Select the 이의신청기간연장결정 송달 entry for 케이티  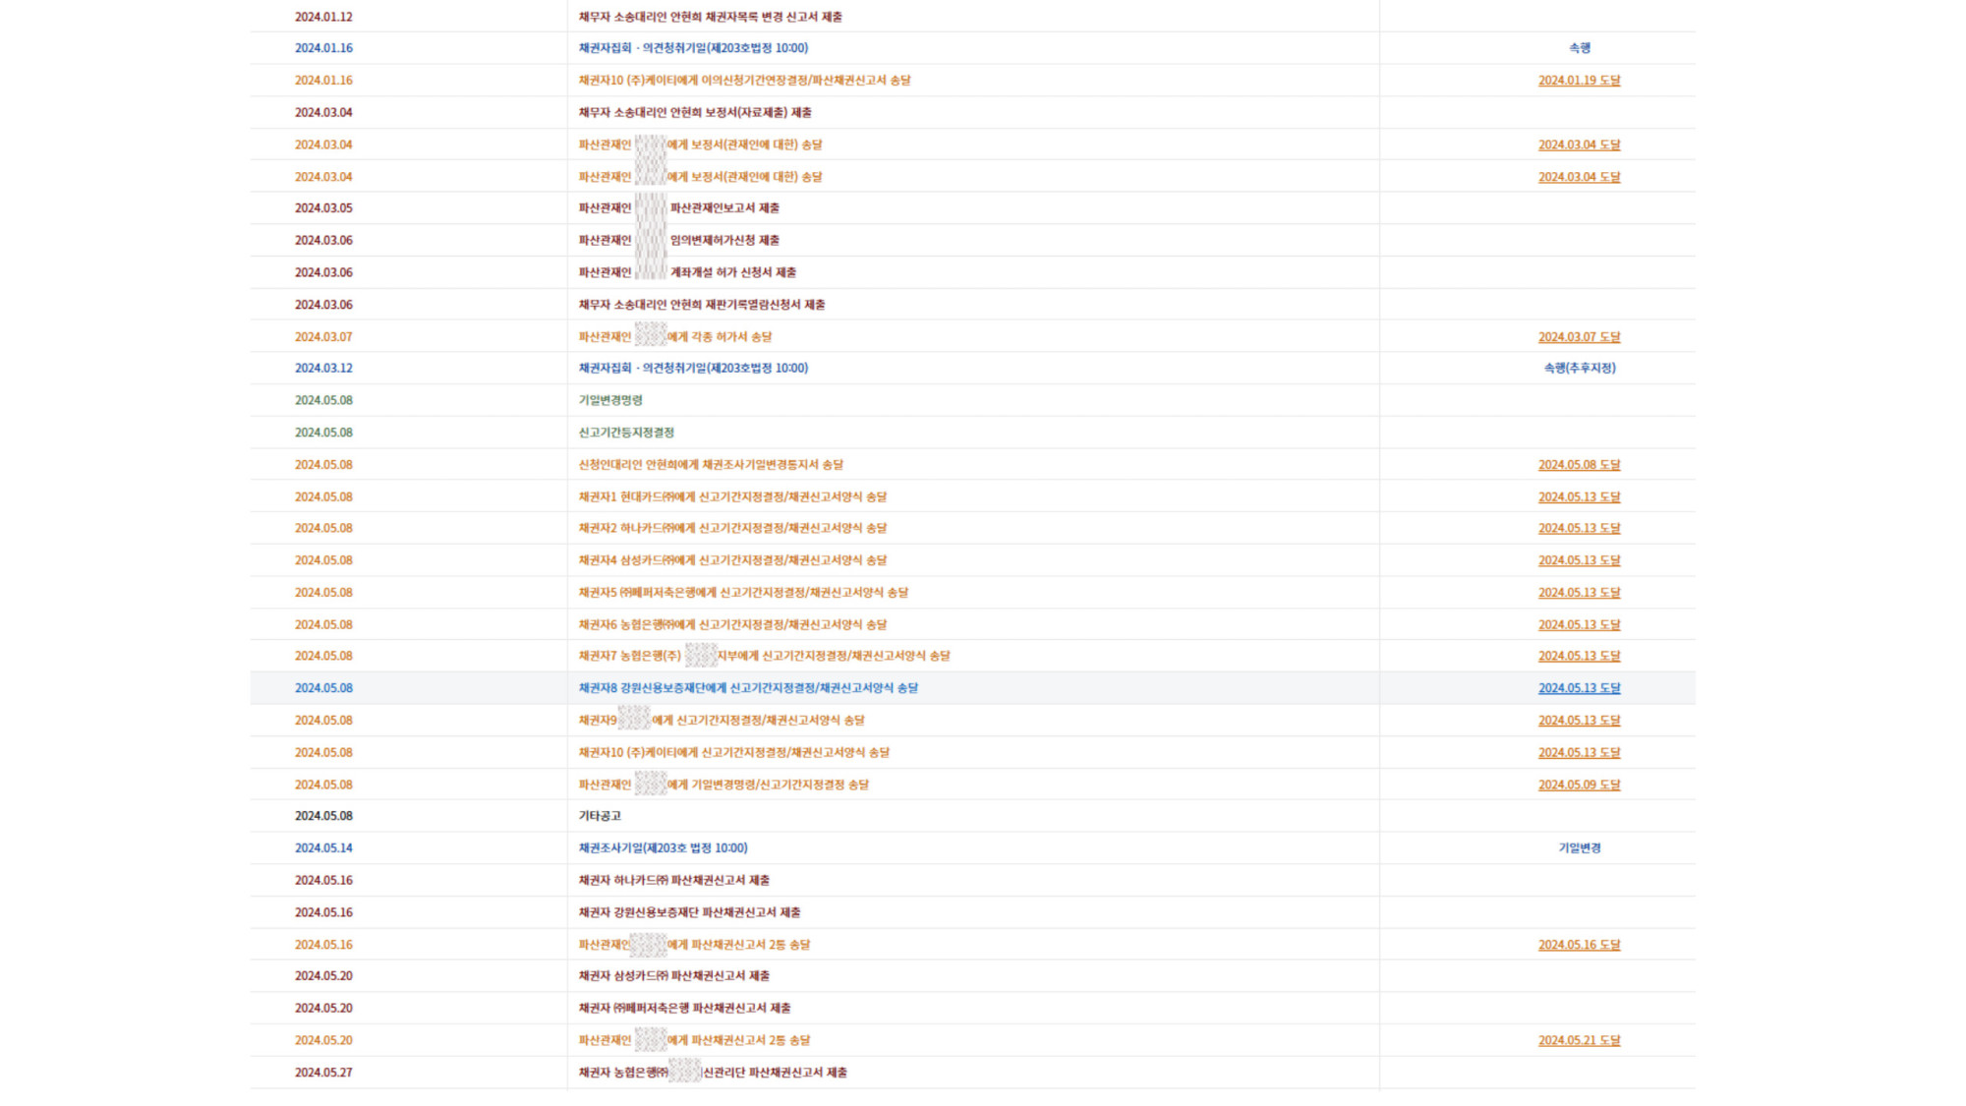[x=744, y=81]
